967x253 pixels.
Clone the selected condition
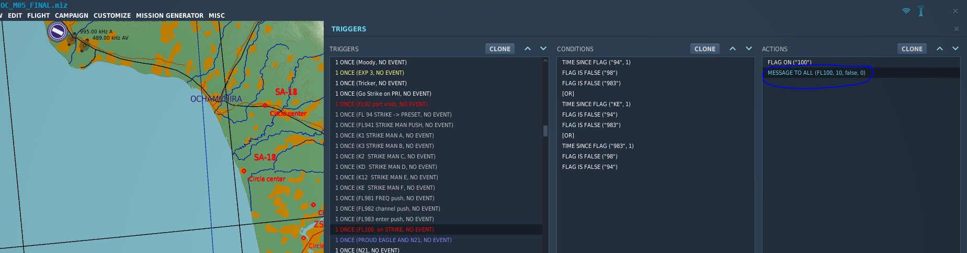pos(705,49)
